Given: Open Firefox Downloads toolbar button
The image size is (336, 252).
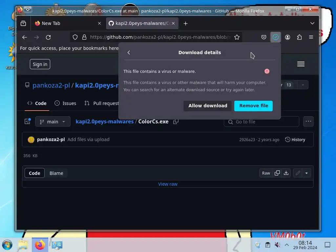Looking at the screenshot, I should 275,37.
